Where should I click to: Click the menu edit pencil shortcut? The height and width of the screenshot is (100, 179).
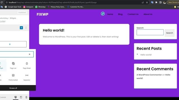pyautogui.click(x=103, y=14)
